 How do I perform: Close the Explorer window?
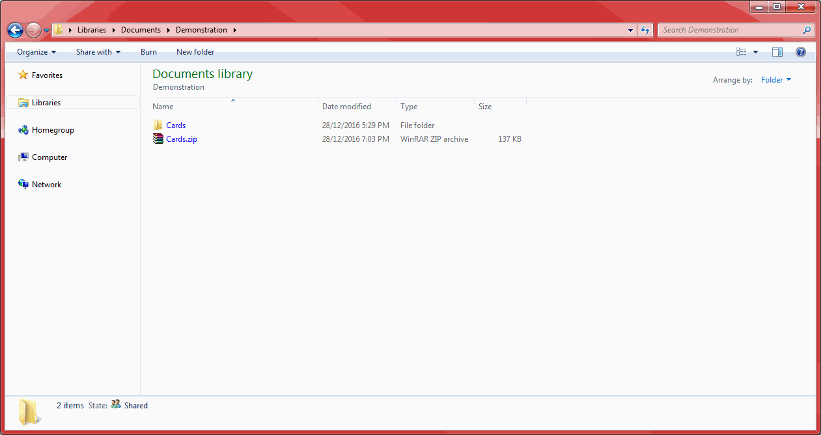coord(800,7)
